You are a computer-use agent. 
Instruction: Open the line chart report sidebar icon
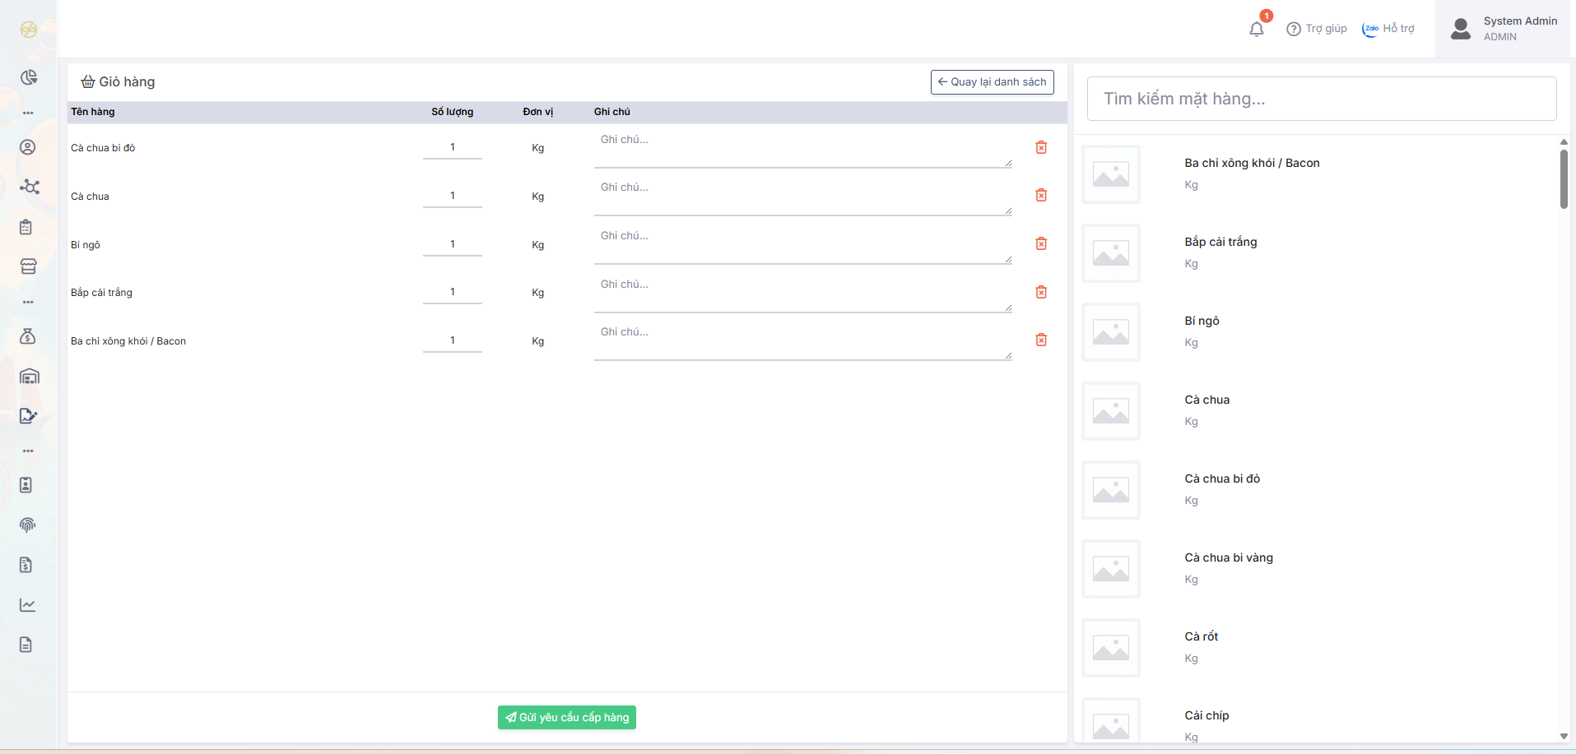(x=28, y=605)
